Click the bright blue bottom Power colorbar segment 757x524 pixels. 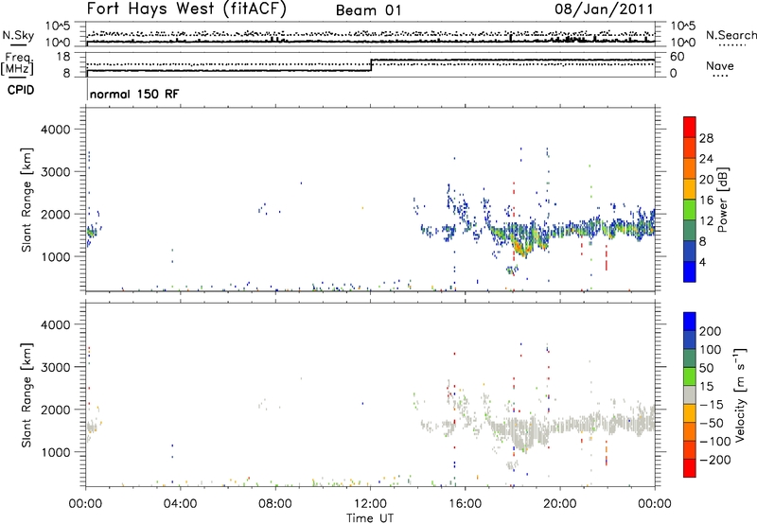point(690,271)
